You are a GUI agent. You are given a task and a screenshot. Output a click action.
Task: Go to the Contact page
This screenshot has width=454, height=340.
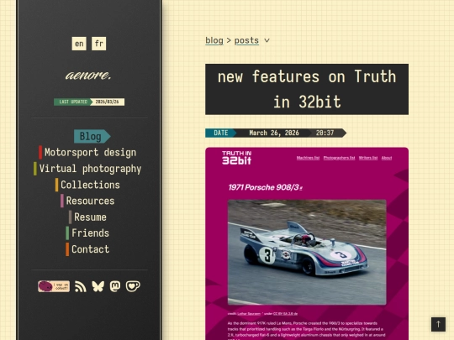click(x=87, y=249)
